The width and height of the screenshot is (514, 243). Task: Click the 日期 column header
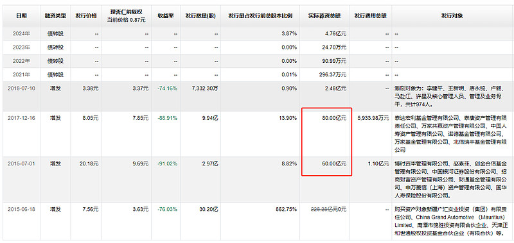click(x=22, y=15)
